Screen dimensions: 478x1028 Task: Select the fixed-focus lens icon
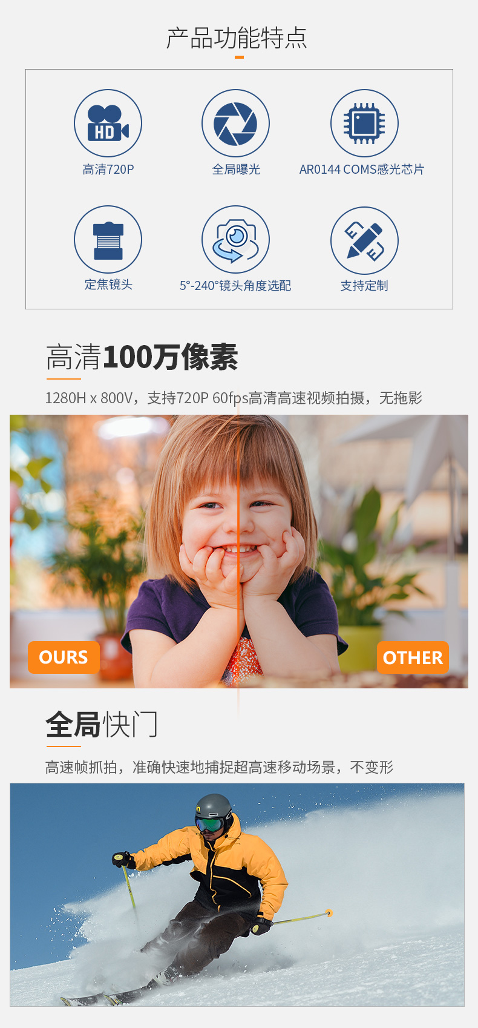(x=108, y=240)
